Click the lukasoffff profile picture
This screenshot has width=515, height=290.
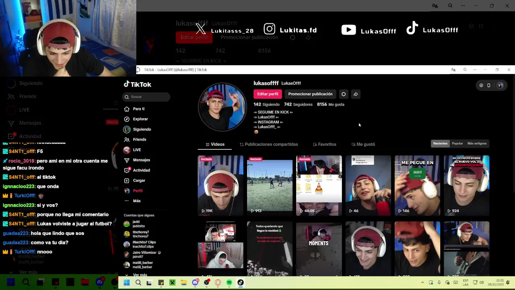click(222, 107)
